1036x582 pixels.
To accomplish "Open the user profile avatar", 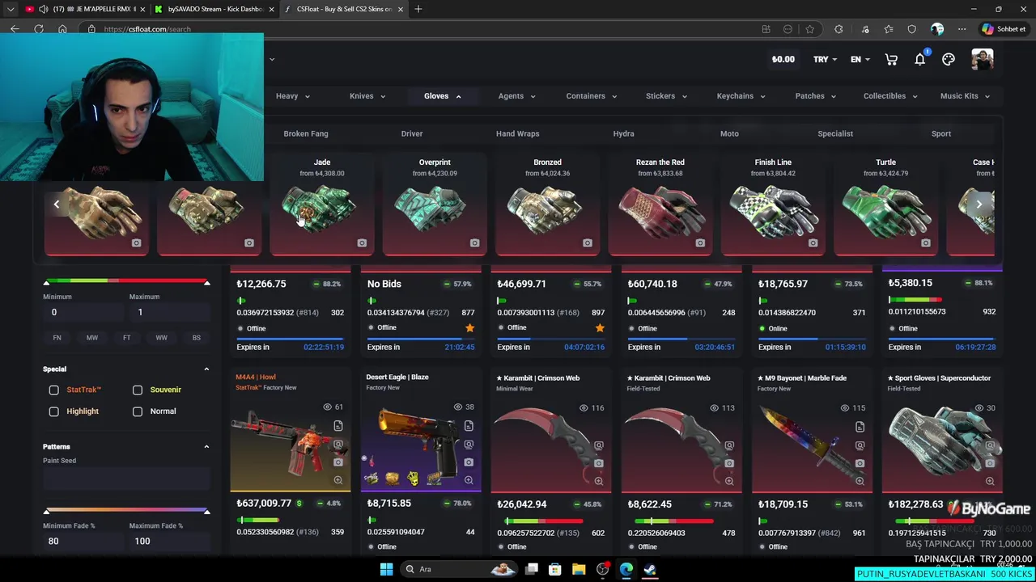I will click(x=983, y=59).
